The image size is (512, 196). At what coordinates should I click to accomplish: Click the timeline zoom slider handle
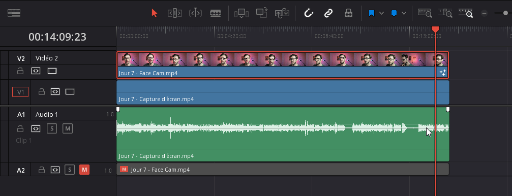[506, 13]
